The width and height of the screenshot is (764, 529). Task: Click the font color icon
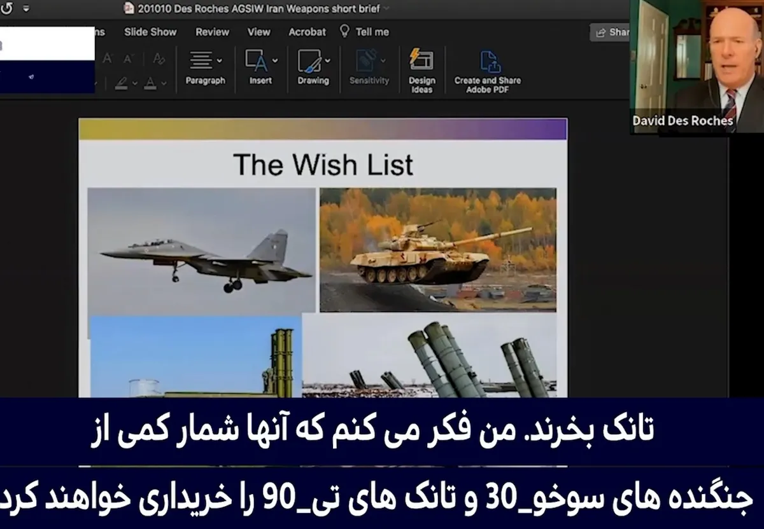point(150,83)
